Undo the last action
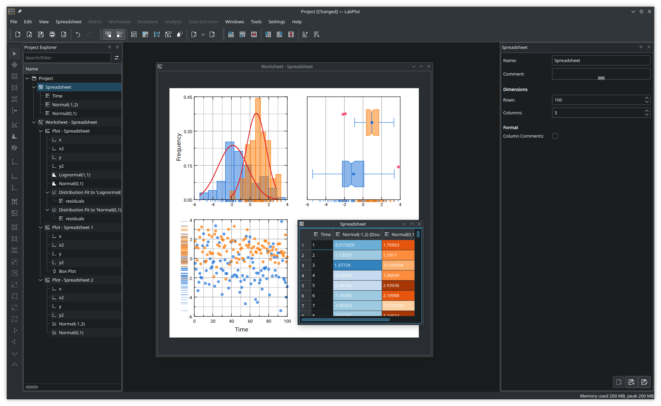Viewport: 661px width, 406px height. point(78,34)
